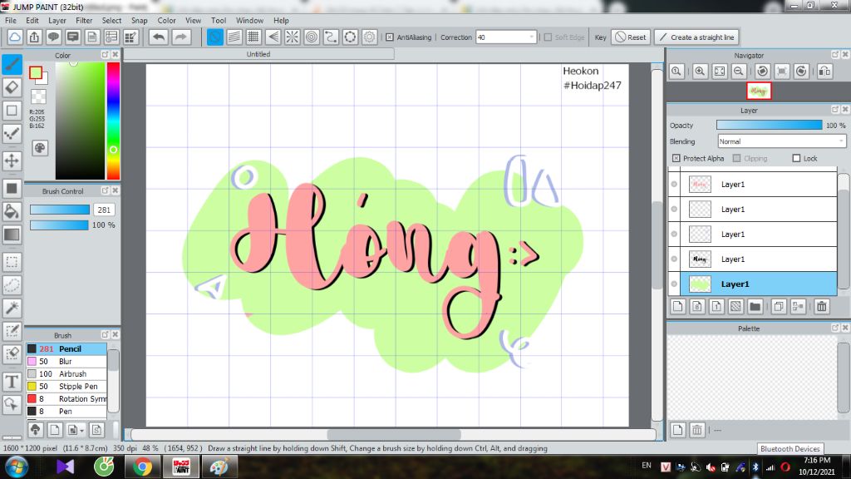Adjust the layer Opacity slider

769,125
